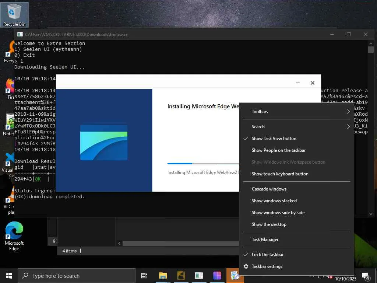Open the notification Action Center icon

click(x=365, y=276)
